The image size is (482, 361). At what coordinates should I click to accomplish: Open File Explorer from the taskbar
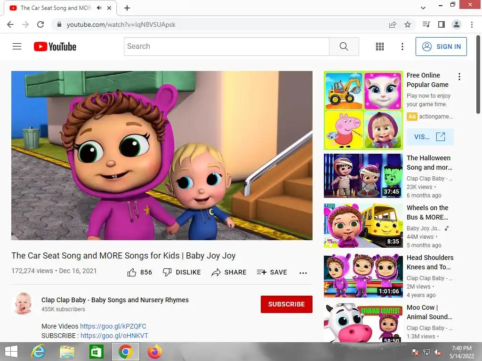(67, 352)
